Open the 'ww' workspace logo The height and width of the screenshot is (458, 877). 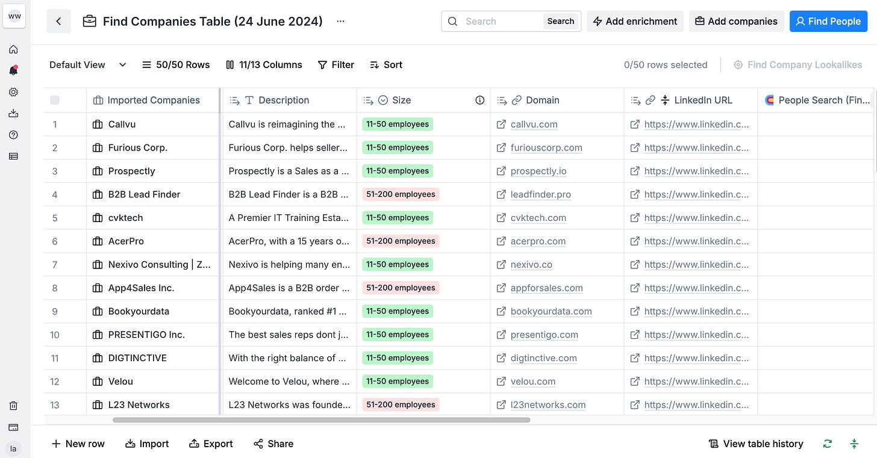[14, 16]
